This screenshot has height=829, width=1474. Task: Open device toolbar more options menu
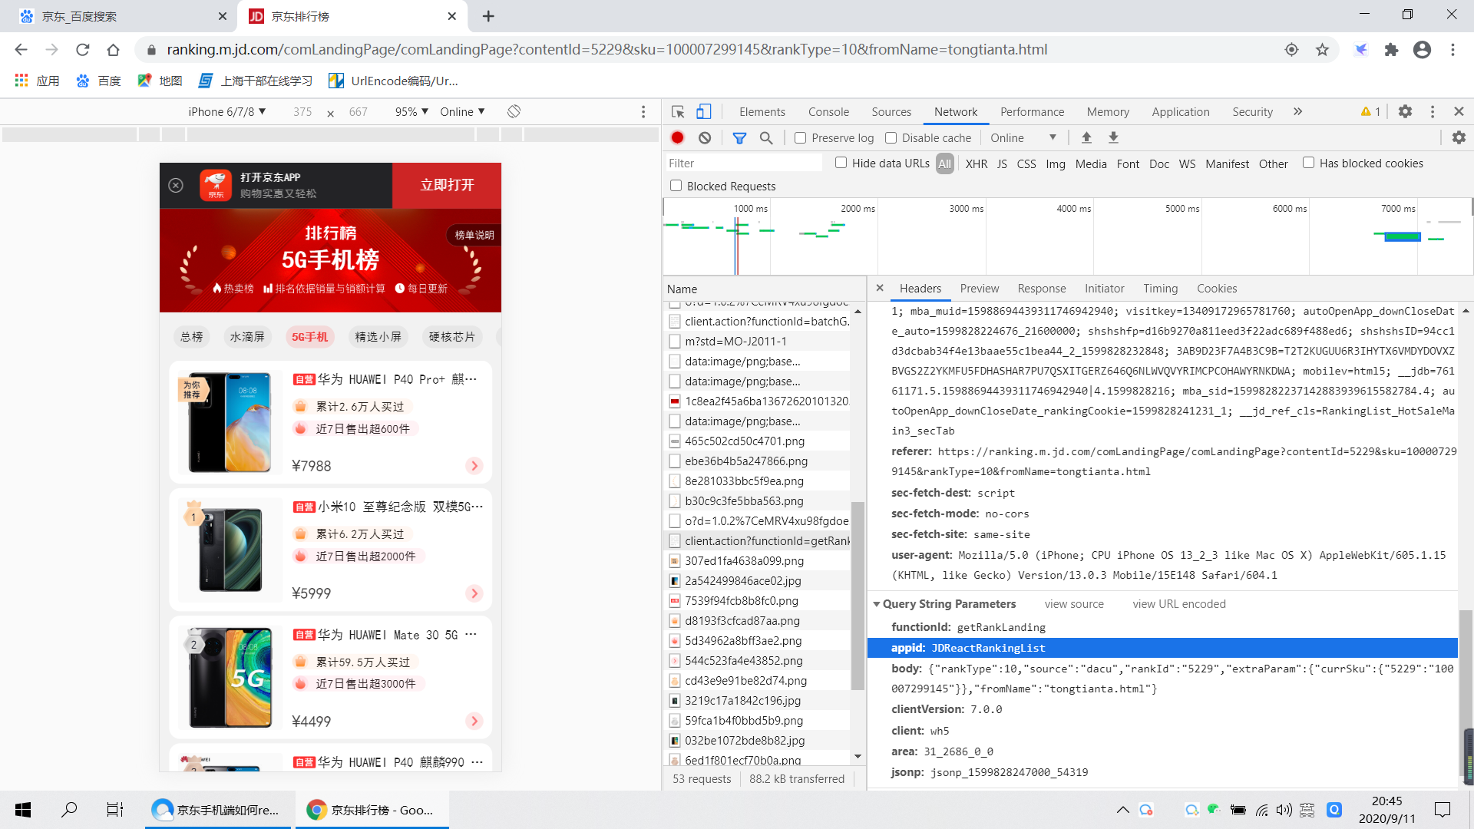click(x=643, y=111)
